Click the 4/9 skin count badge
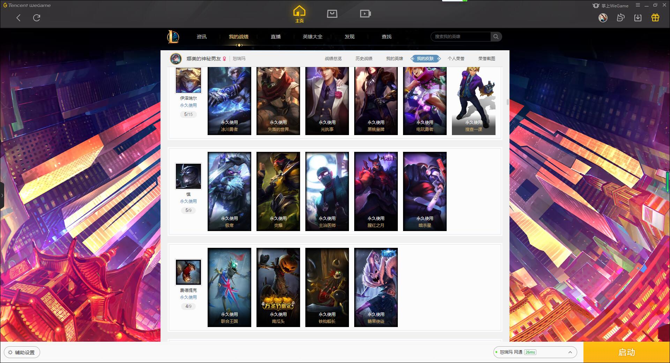The image size is (670, 363). tap(188, 306)
